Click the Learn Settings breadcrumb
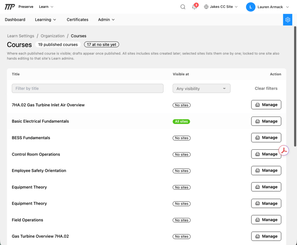Image resolution: width=297 pixels, height=245 pixels. tap(21, 36)
